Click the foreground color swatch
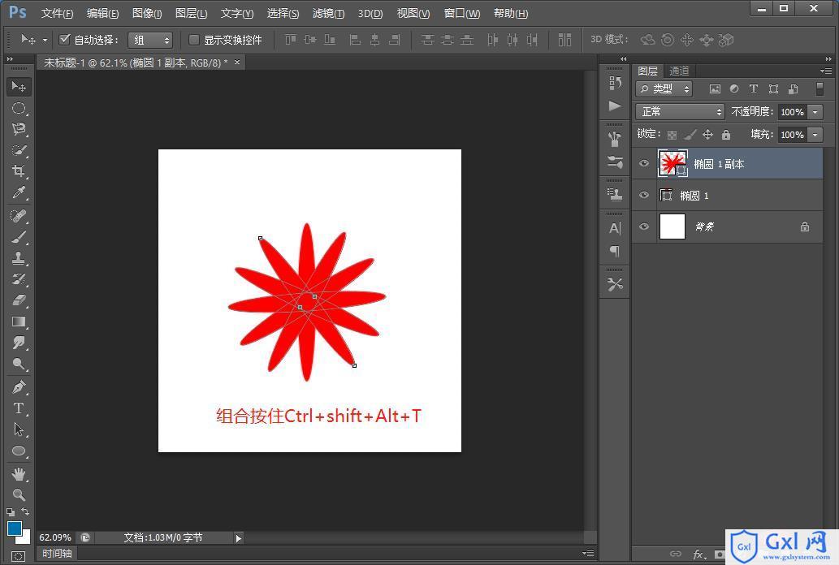Image resolution: width=839 pixels, height=565 pixels. point(13,528)
